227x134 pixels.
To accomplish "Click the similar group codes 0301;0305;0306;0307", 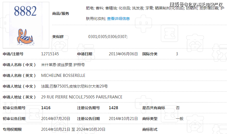I will pyautogui.click(x=108, y=37).
